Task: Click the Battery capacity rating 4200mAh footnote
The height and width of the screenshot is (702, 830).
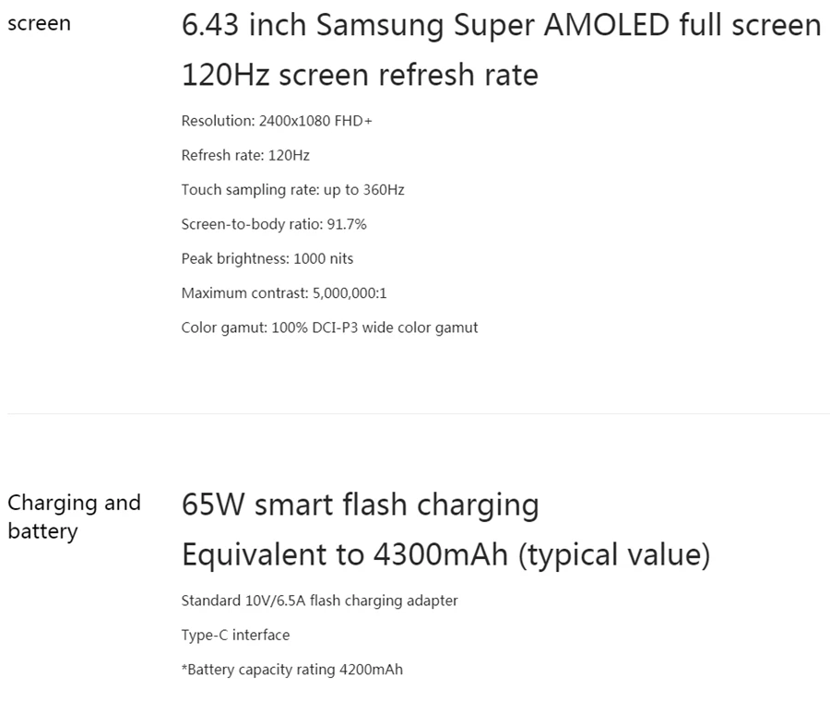Action: [292, 670]
